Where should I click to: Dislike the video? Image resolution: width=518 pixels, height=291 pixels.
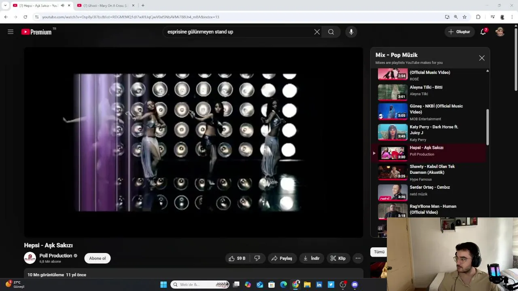[257, 258]
